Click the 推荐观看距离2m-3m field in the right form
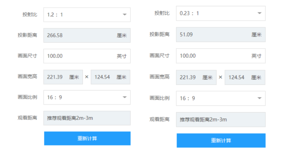The width and height of the screenshot is (288, 150). [221, 120]
